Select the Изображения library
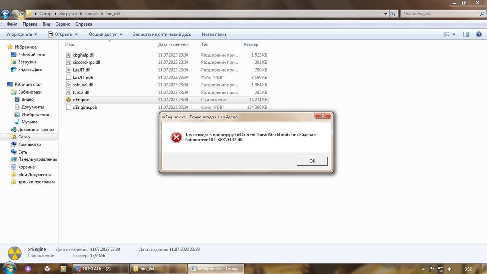Viewport: 487px width, 274px height. click(x=35, y=115)
